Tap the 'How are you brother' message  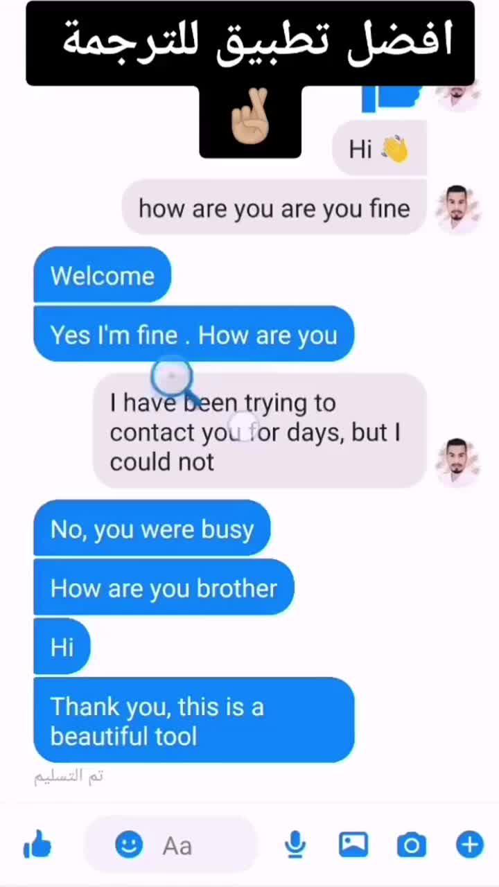[164, 588]
